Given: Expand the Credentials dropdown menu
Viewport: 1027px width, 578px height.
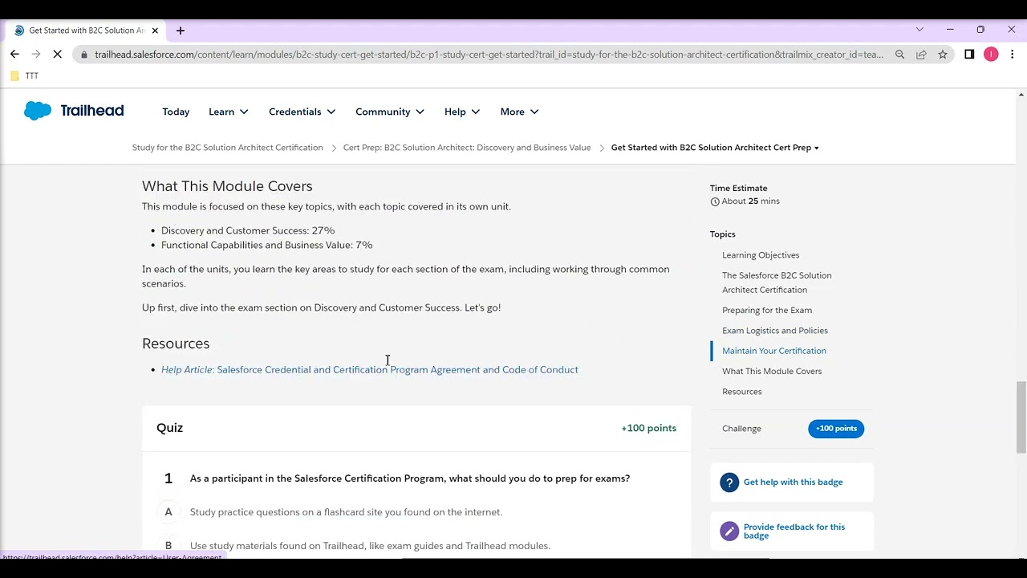Looking at the screenshot, I should 302,112.
